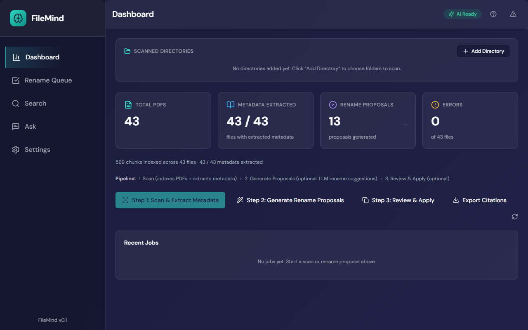
Task: Click the help question-mark icon top right
Action: pyautogui.click(x=493, y=14)
